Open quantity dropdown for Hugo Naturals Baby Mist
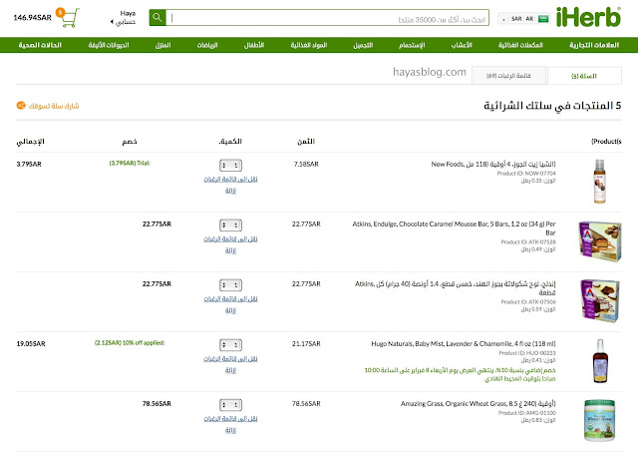 click(x=230, y=345)
